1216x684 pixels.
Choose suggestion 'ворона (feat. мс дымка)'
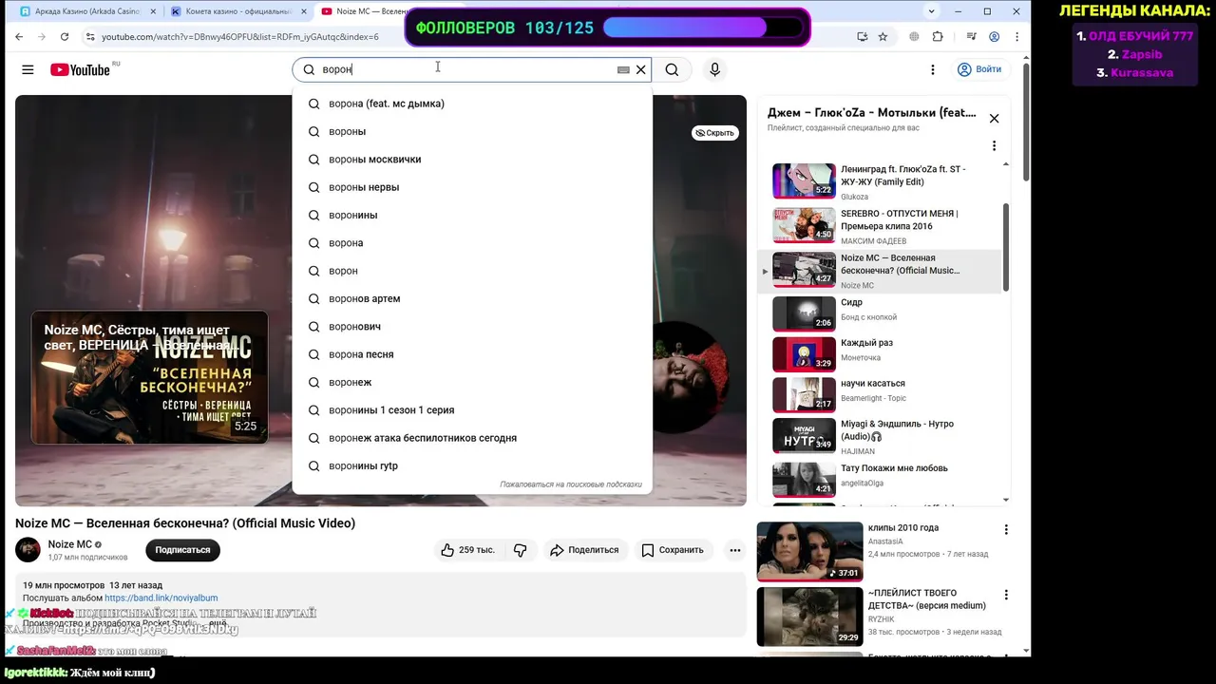pyautogui.click(x=472, y=104)
